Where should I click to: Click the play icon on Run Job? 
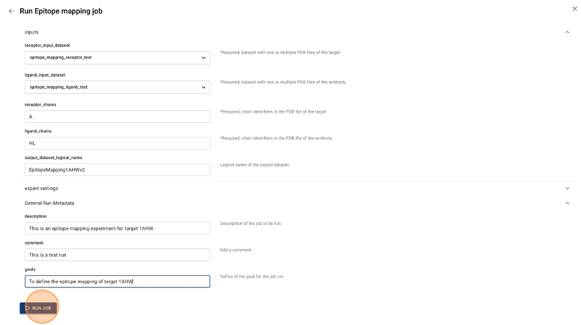[x=28, y=308]
